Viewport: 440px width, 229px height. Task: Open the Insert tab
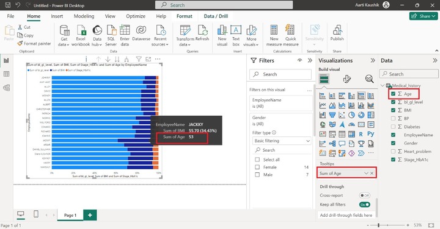(57, 16)
